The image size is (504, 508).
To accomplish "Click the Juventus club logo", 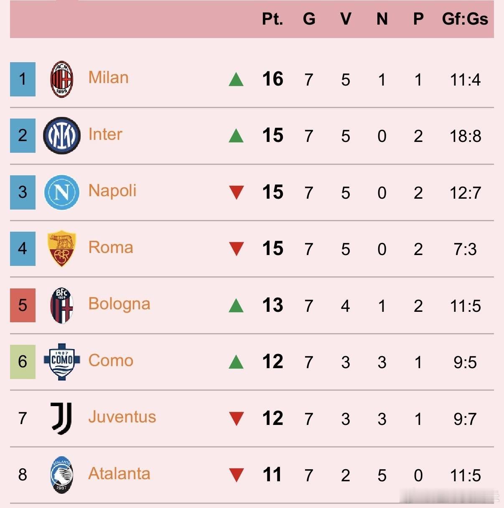I will 62,418.
